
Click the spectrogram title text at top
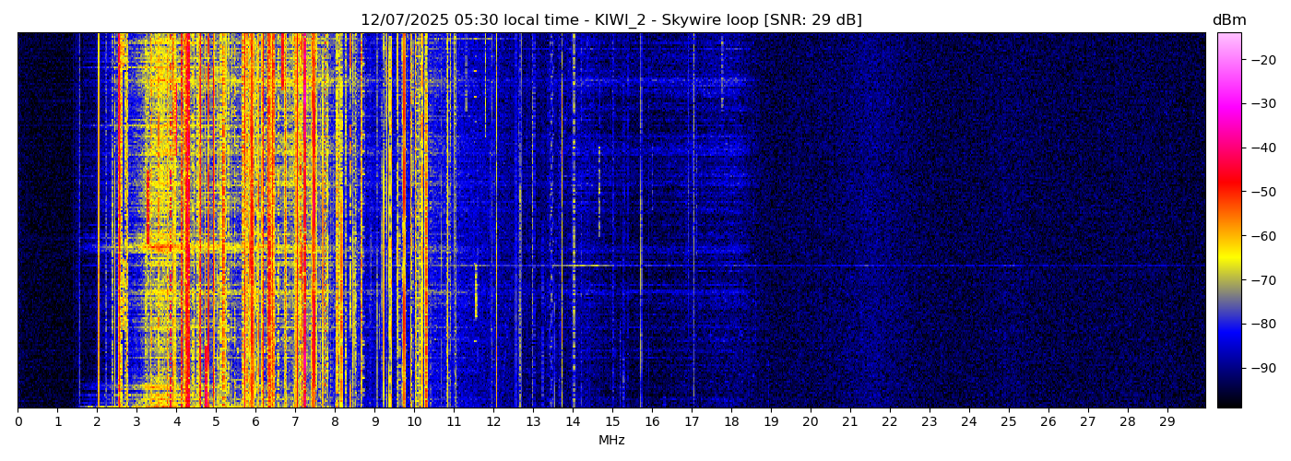tap(610, 20)
